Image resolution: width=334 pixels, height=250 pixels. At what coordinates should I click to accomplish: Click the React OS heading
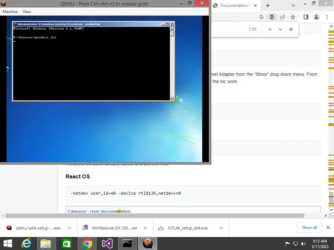pyautogui.click(x=78, y=176)
